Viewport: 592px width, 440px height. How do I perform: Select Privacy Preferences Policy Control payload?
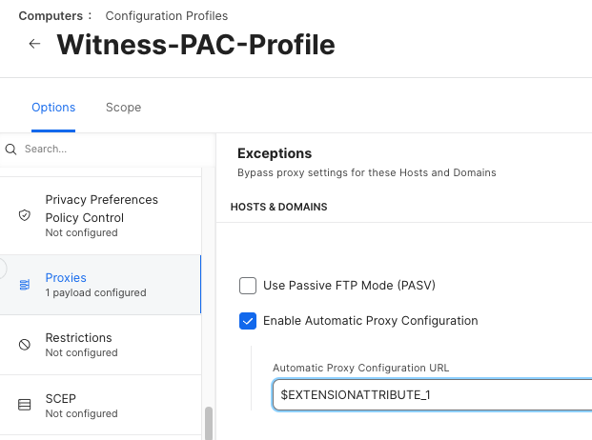point(101,209)
